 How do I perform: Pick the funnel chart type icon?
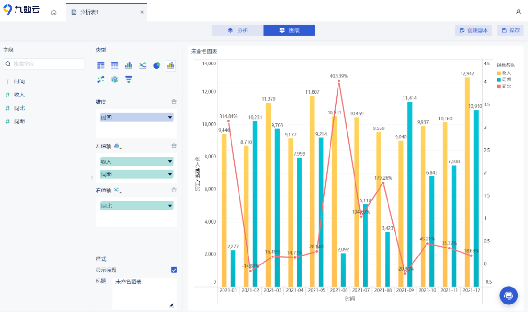click(129, 80)
